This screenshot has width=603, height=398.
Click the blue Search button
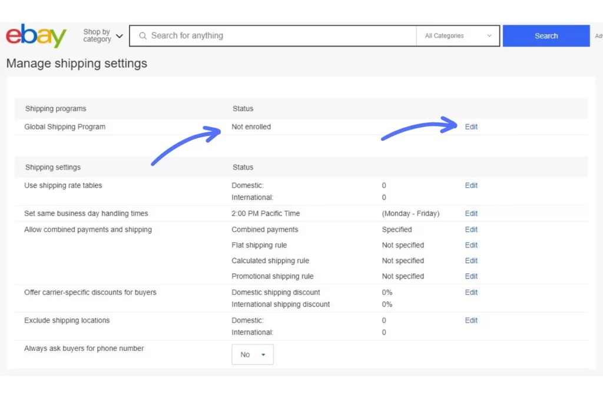pos(546,35)
